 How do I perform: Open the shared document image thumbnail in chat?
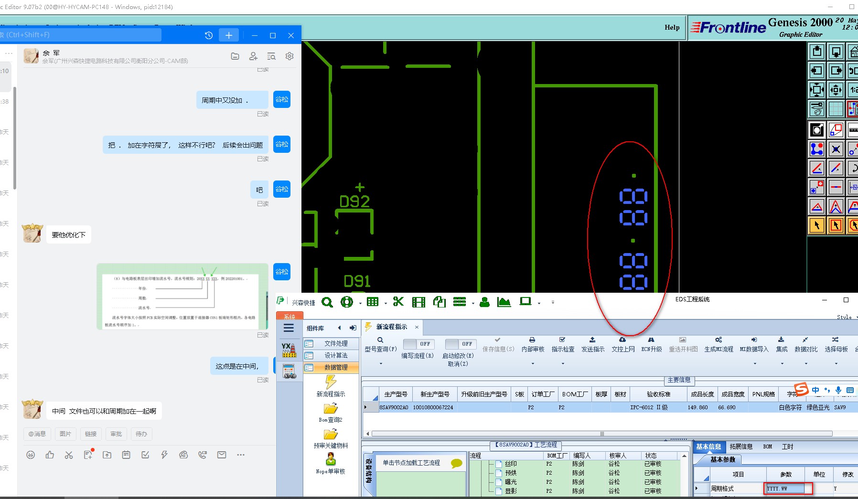coord(182,296)
